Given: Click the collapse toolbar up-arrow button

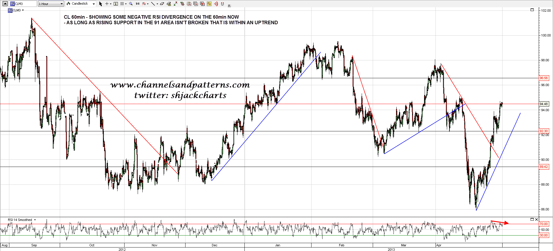Looking at the screenshot, I should pyautogui.click(x=5, y=4).
